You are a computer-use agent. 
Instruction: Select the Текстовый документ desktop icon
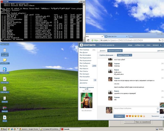[5, 50]
